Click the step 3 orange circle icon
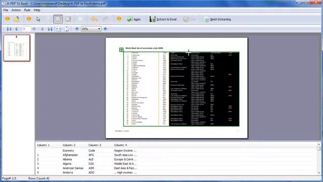323x182 pixels. coord(119,19)
